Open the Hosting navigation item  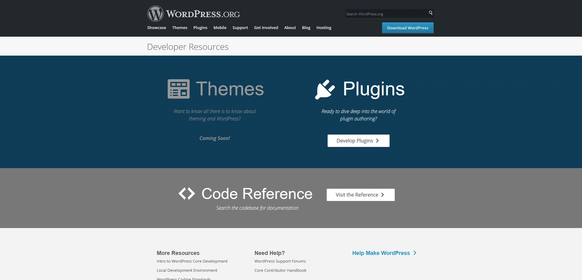pos(324,28)
